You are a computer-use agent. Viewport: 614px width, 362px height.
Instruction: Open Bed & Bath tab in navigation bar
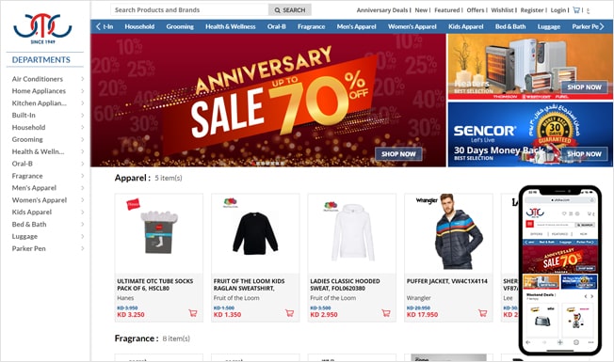(x=510, y=26)
